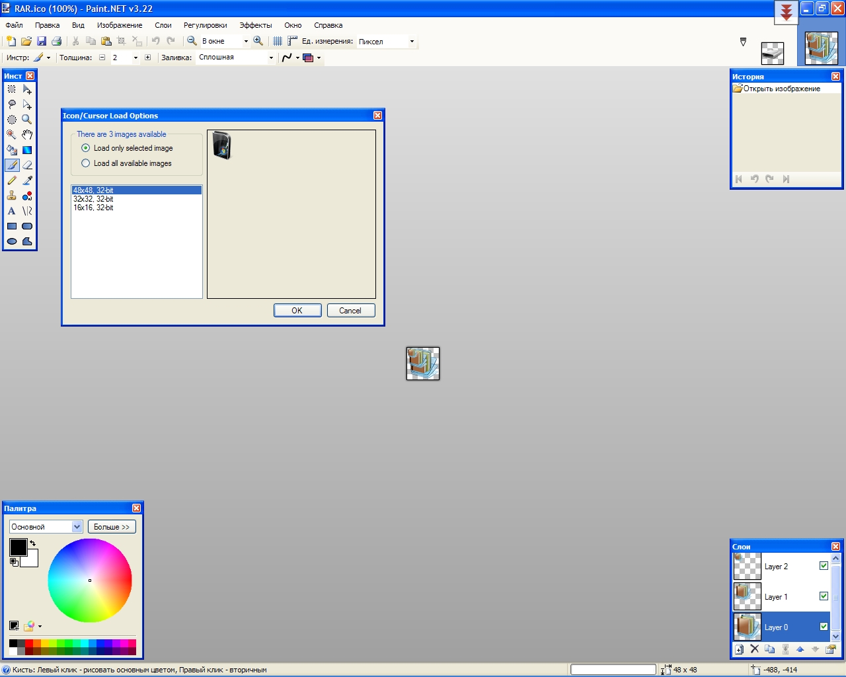Click the Save diskette icon in toolbar
The height and width of the screenshot is (677, 846).
point(42,41)
